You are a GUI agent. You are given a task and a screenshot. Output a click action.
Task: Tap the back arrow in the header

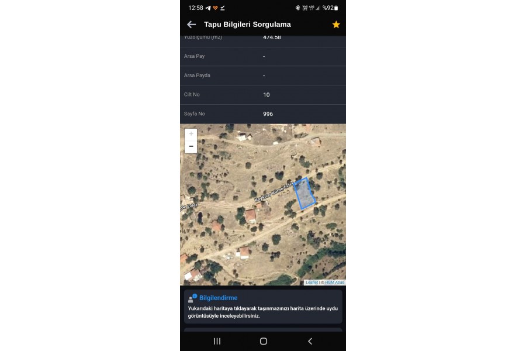pos(191,25)
